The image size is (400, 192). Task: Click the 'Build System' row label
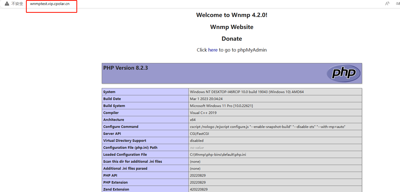(114, 106)
